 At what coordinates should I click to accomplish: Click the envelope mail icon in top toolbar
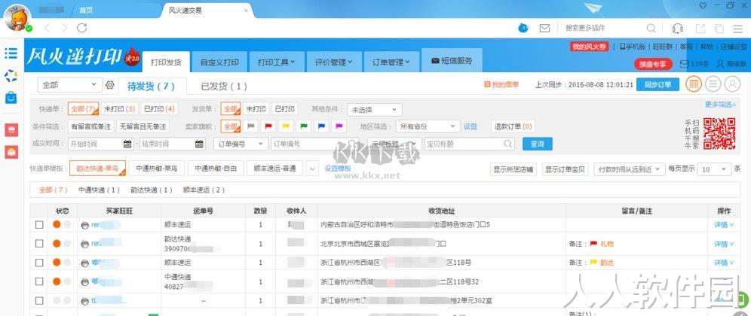pos(544,28)
